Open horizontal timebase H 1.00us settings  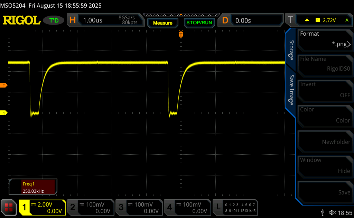tap(104, 20)
